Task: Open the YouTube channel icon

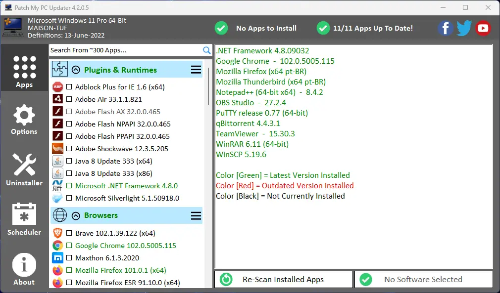Action: 483,28
